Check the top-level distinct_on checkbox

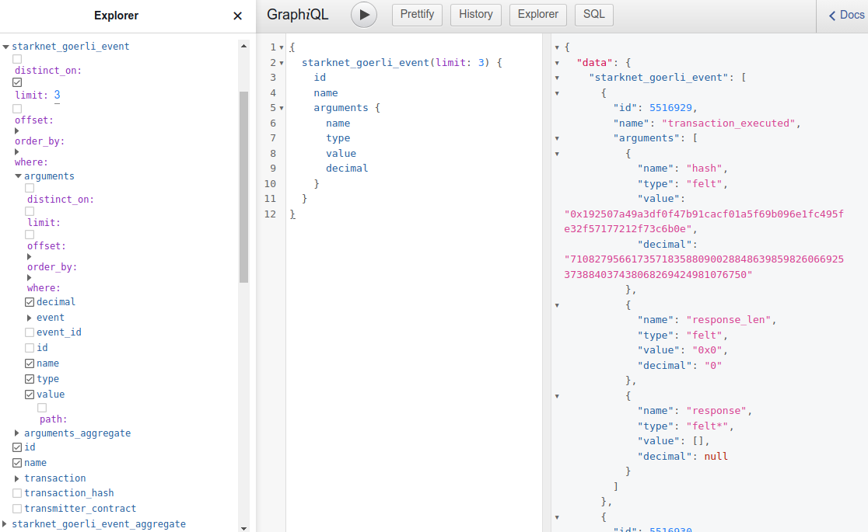click(x=17, y=59)
